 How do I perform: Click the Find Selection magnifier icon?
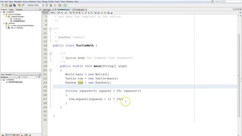point(71,12)
